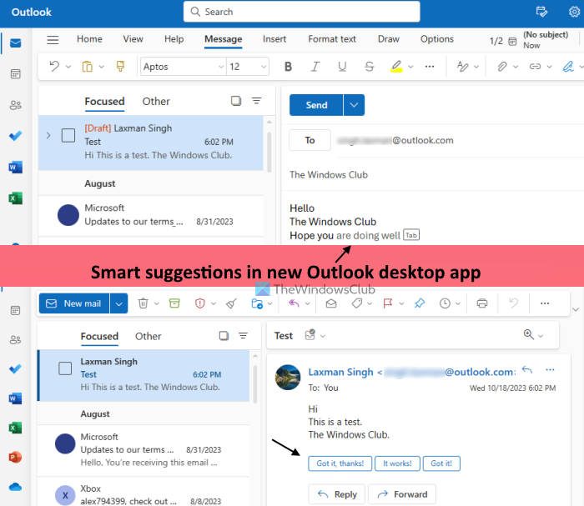Toggle Strikethrough formatting
Image resolution: width=584 pixels, height=506 pixels.
point(369,67)
